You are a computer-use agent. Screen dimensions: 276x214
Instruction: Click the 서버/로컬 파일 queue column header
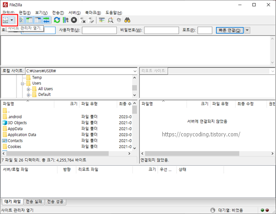(29, 169)
